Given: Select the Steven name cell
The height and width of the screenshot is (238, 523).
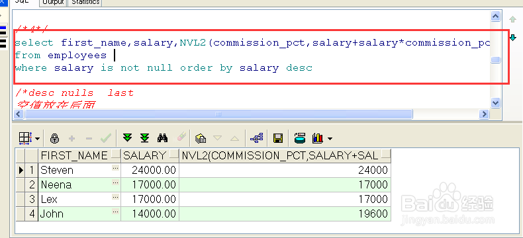Looking at the screenshot, I should tap(79, 170).
